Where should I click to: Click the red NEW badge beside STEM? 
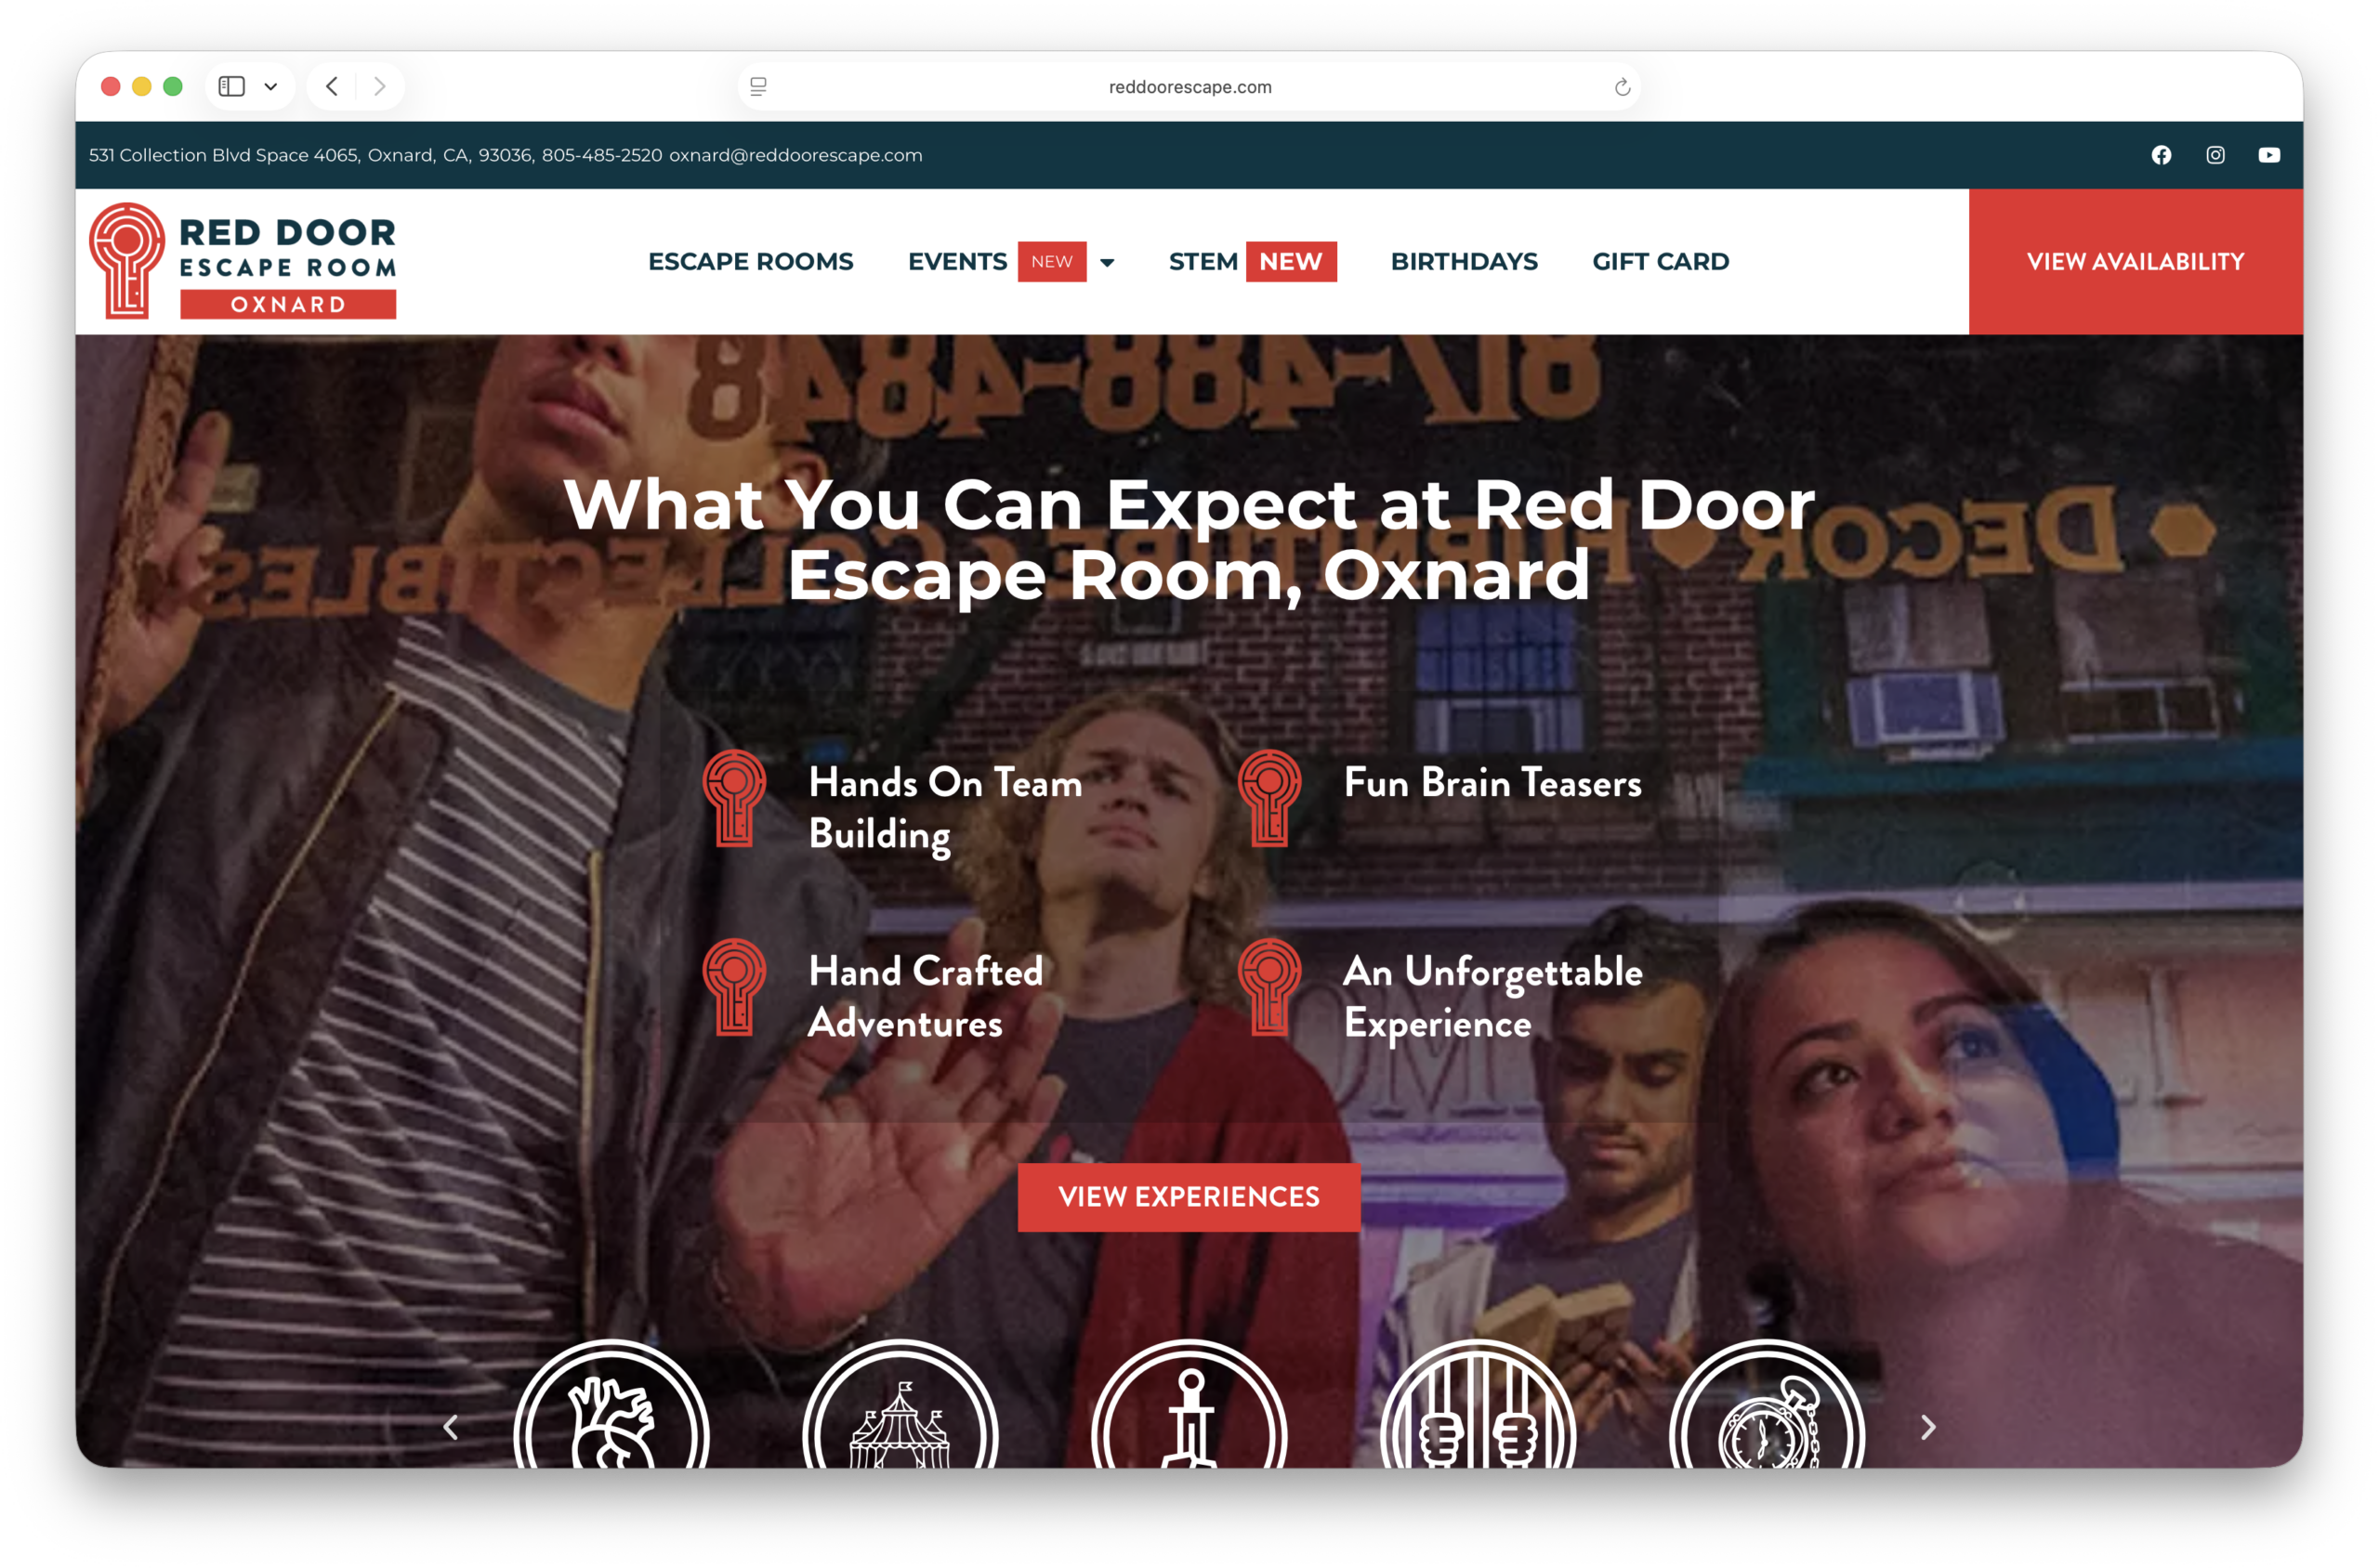pyautogui.click(x=1291, y=262)
